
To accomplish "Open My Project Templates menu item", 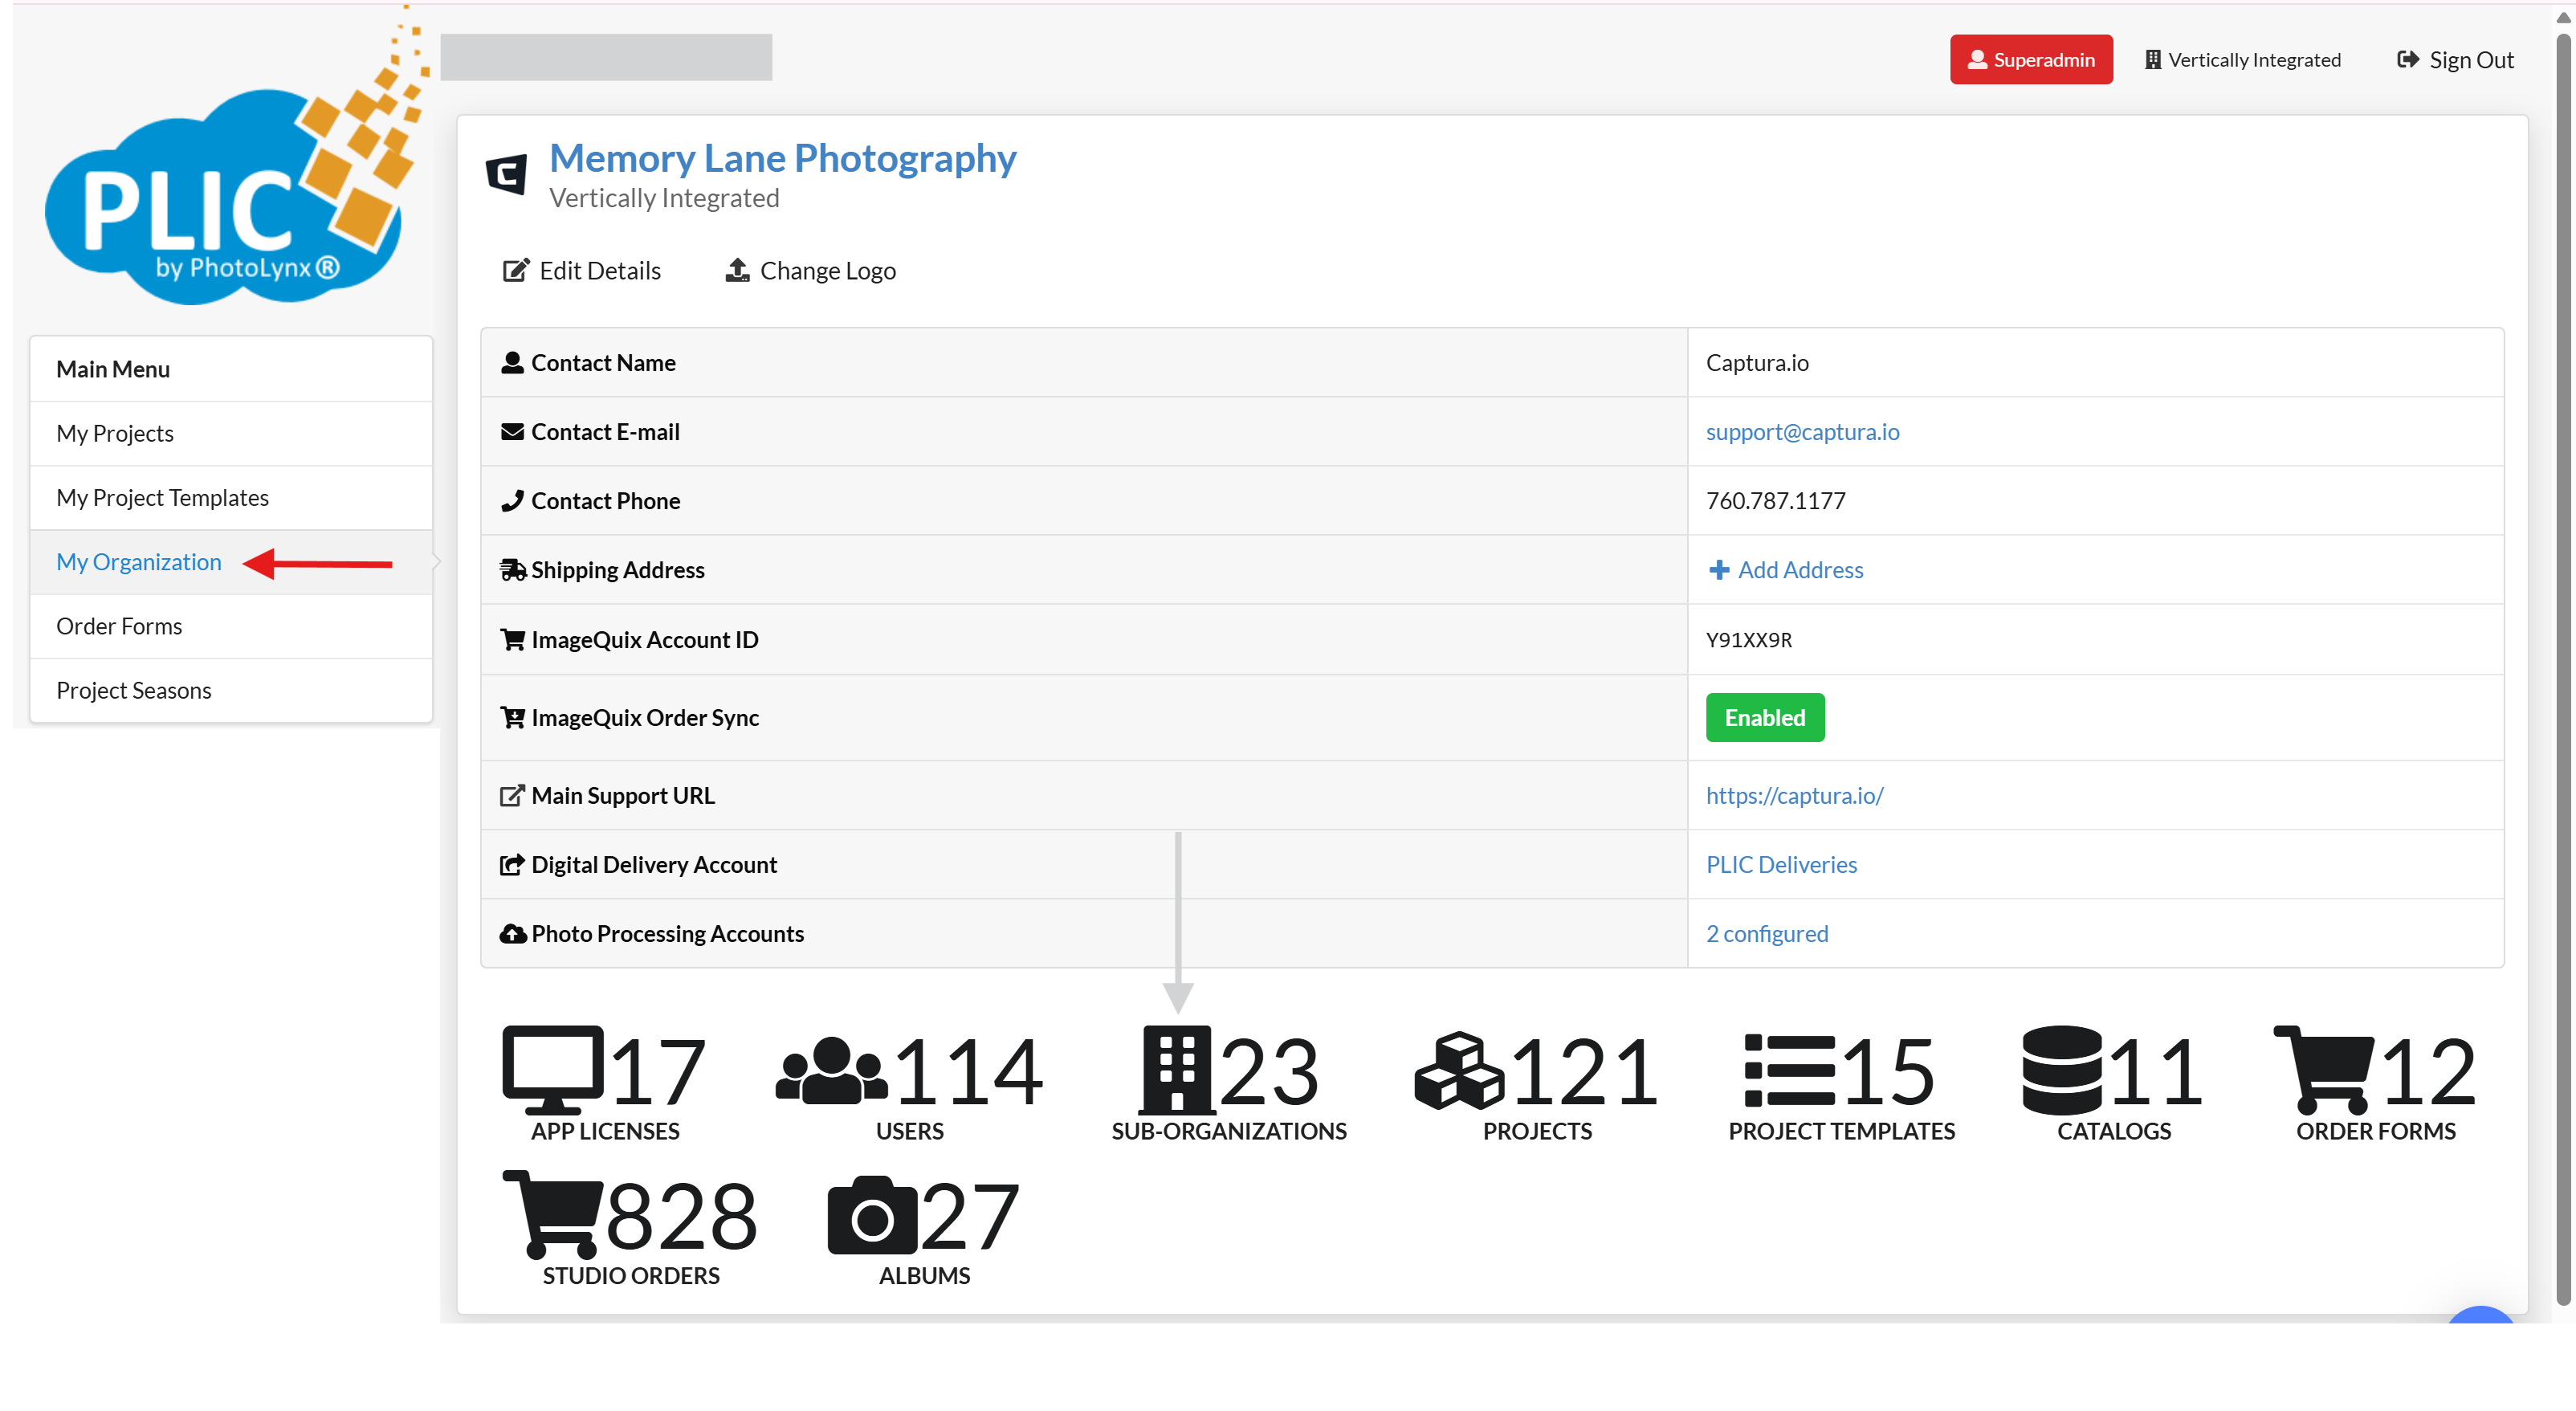I will (x=231, y=497).
